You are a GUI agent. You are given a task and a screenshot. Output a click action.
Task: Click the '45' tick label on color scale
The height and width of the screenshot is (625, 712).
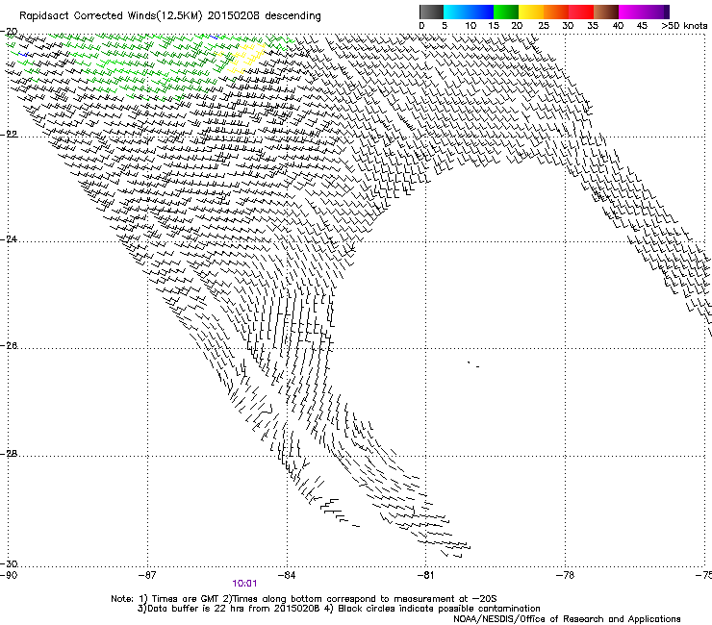[x=642, y=26]
